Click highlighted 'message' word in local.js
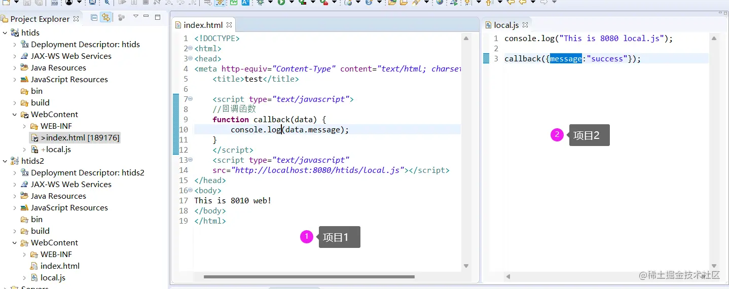Viewport: 729px width, 289px height. click(x=566, y=59)
